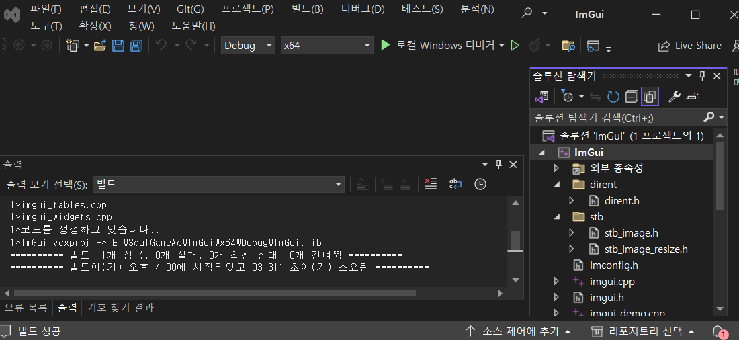
Task: Open the Debug configuration dropdown
Action: point(248,46)
